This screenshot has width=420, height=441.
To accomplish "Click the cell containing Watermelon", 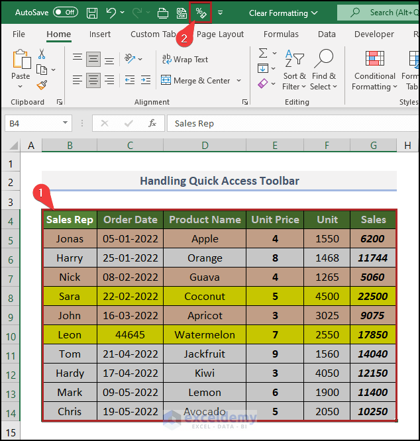I will tap(205, 334).
